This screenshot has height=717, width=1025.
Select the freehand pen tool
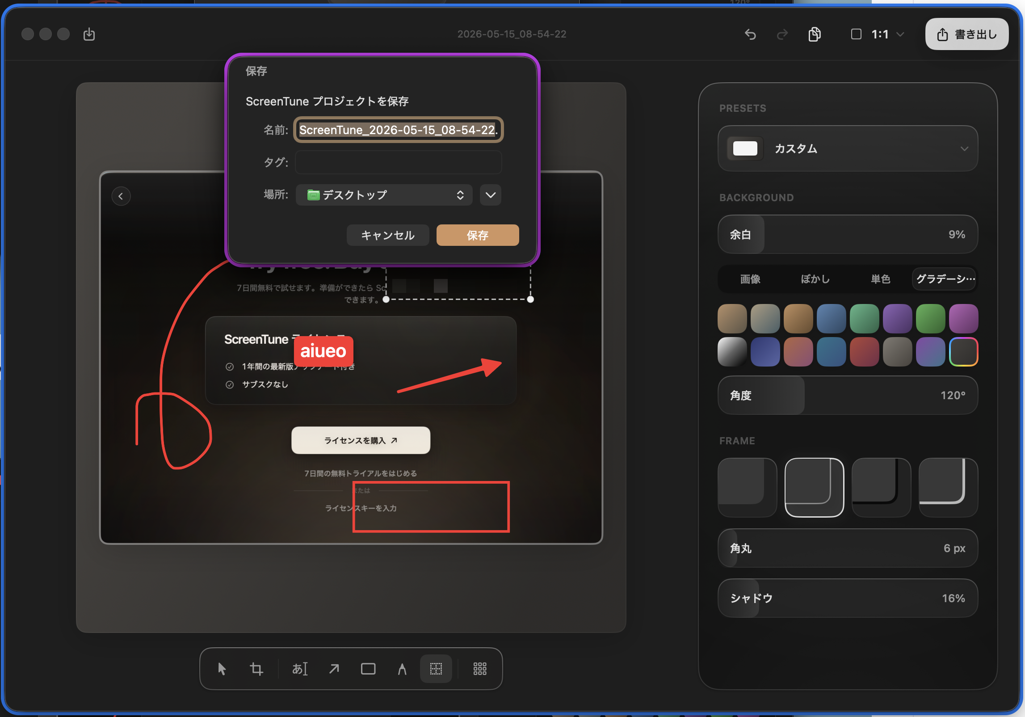[x=402, y=669]
